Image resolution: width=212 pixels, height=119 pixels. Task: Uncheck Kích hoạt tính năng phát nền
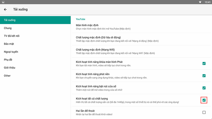tap(204, 76)
